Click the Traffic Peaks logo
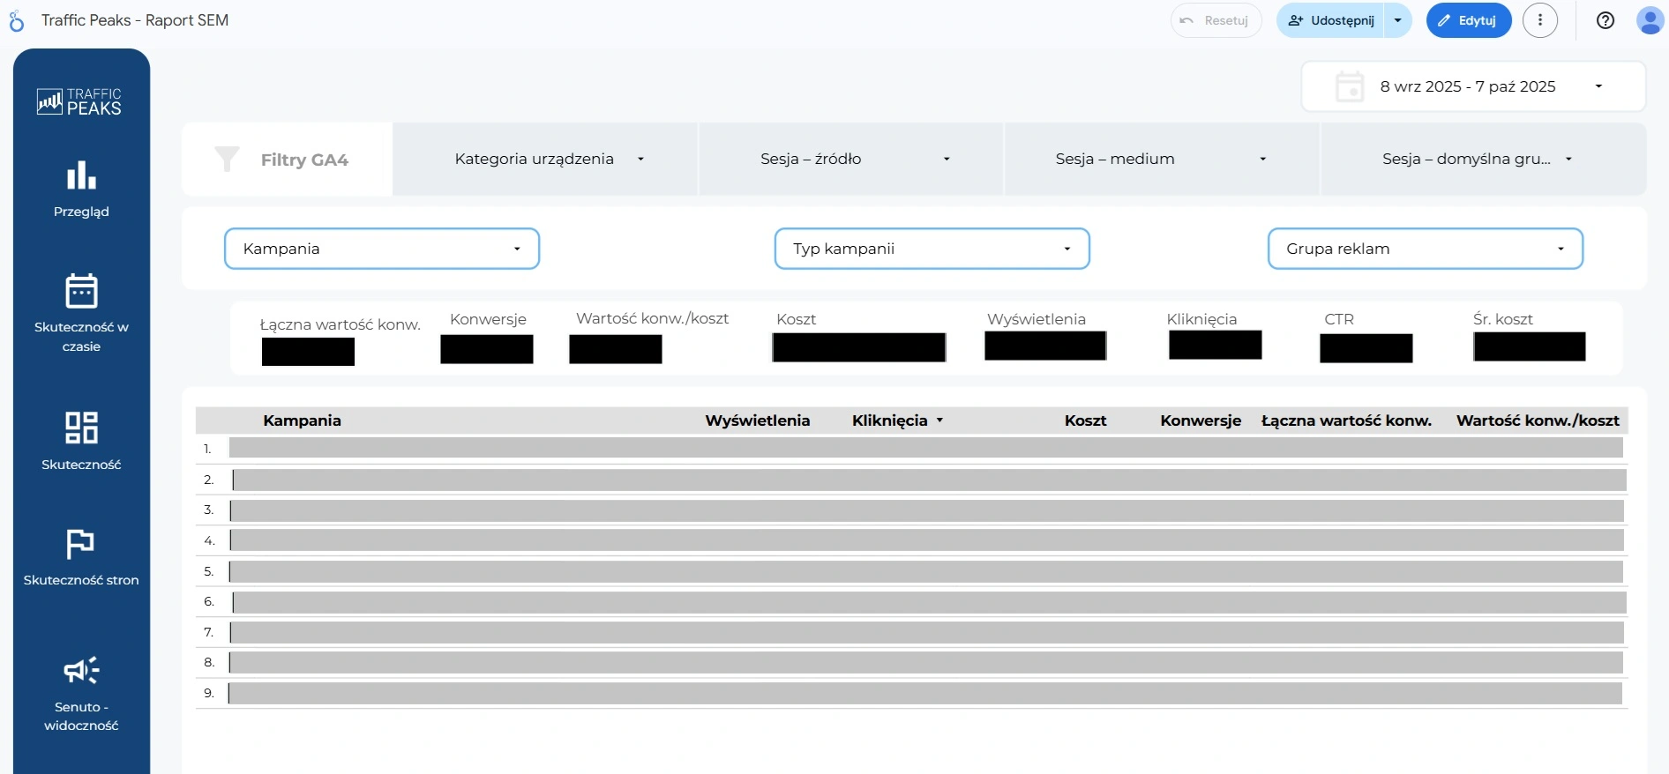Image resolution: width=1669 pixels, height=774 pixels. tap(79, 101)
